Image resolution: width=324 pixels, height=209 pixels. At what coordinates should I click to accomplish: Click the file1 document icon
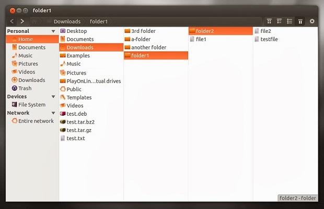[192, 39]
